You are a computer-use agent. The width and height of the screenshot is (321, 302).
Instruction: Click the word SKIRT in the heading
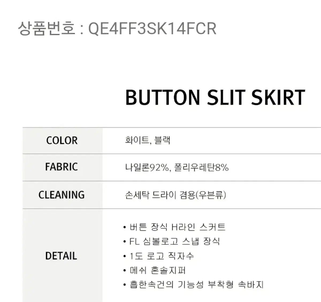point(278,97)
